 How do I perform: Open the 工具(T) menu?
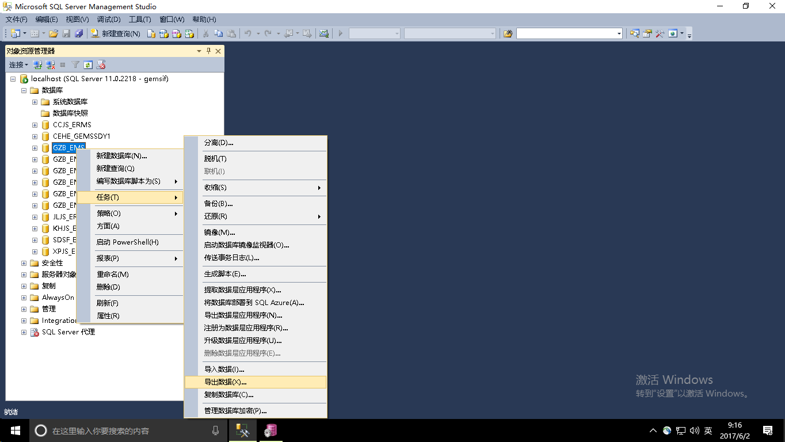[140, 20]
